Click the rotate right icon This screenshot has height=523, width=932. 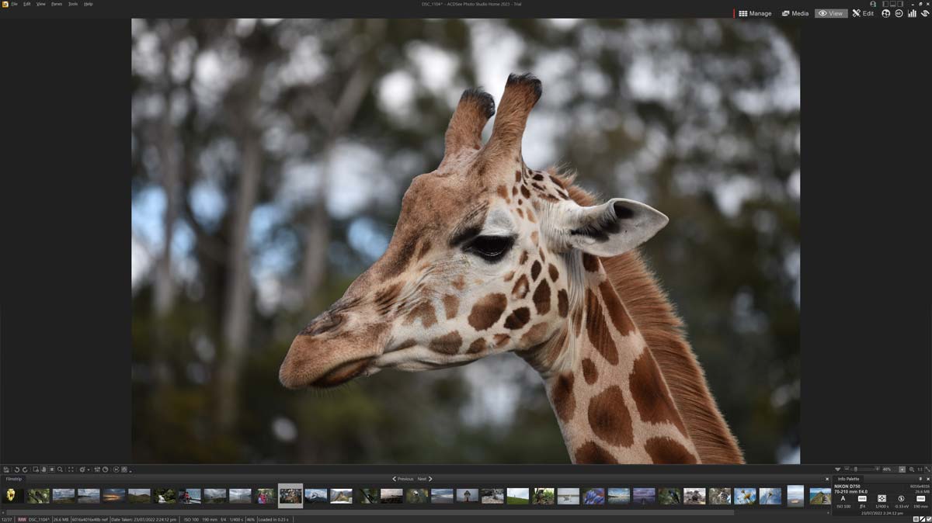tap(25, 469)
